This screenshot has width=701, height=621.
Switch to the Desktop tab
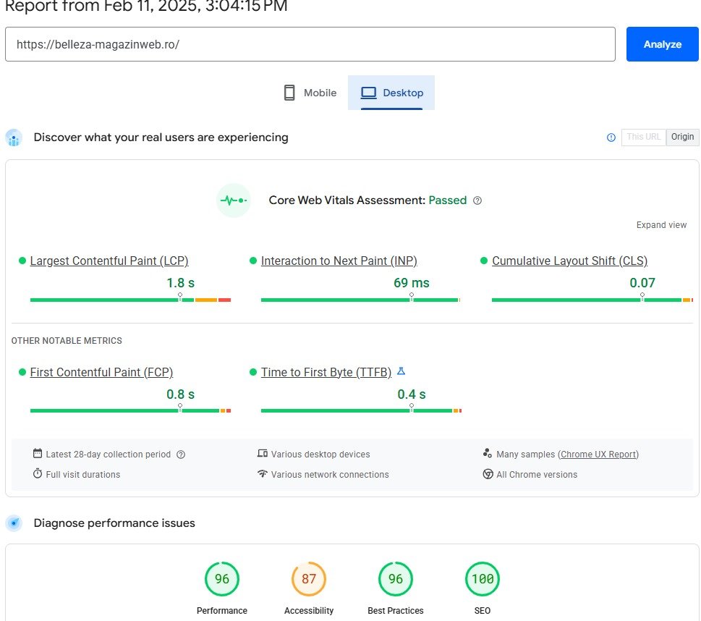[391, 93]
